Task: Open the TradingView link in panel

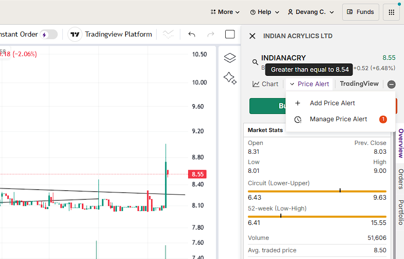Action: (359, 84)
